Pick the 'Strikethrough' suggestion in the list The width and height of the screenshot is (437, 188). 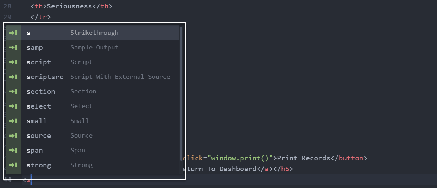click(x=94, y=33)
